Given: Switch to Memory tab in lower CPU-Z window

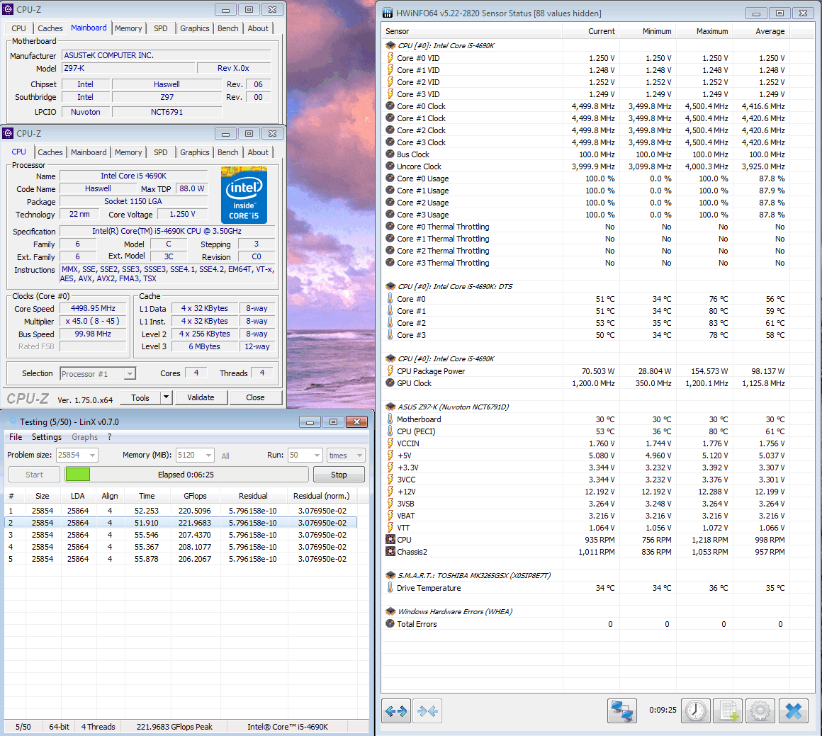Looking at the screenshot, I should (x=128, y=152).
